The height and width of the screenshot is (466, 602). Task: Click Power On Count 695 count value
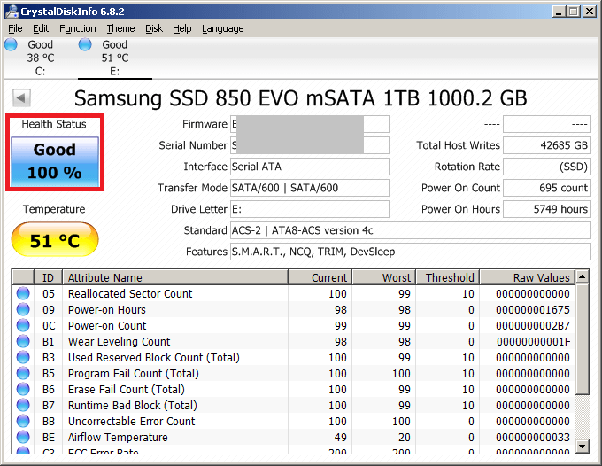coord(547,188)
